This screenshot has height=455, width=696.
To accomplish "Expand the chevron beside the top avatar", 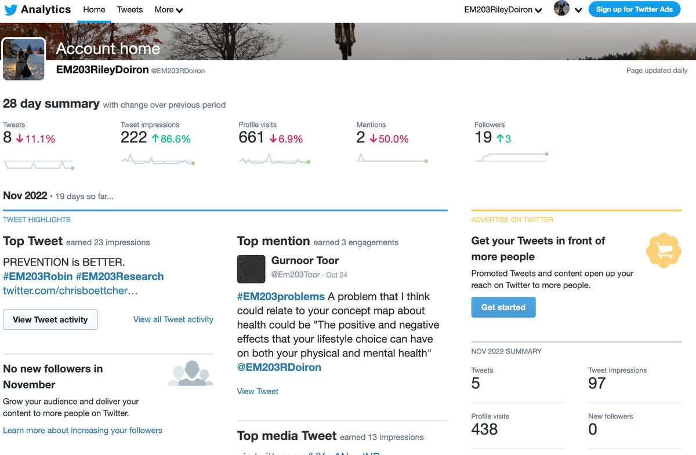I will tap(578, 10).
